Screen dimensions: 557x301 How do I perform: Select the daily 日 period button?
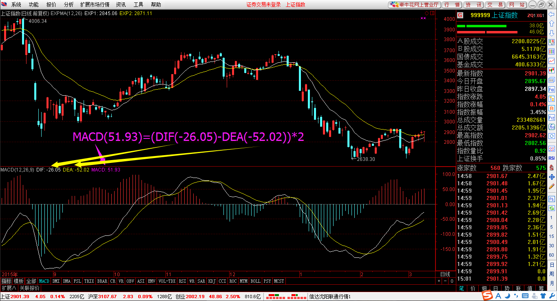(552, 265)
